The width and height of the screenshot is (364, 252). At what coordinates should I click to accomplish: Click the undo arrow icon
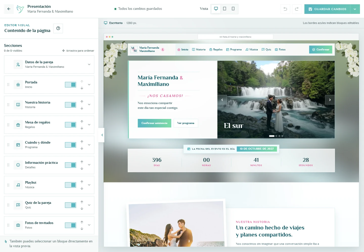click(285, 9)
